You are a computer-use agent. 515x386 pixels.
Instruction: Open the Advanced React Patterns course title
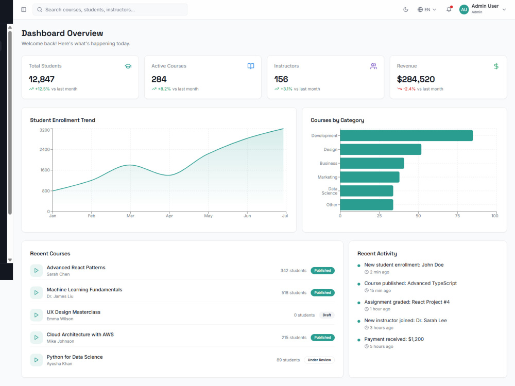coord(76,268)
